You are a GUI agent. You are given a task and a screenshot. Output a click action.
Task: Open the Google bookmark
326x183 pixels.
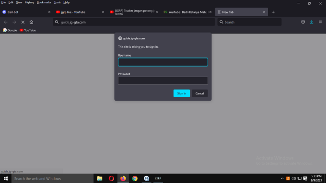pos(10,30)
